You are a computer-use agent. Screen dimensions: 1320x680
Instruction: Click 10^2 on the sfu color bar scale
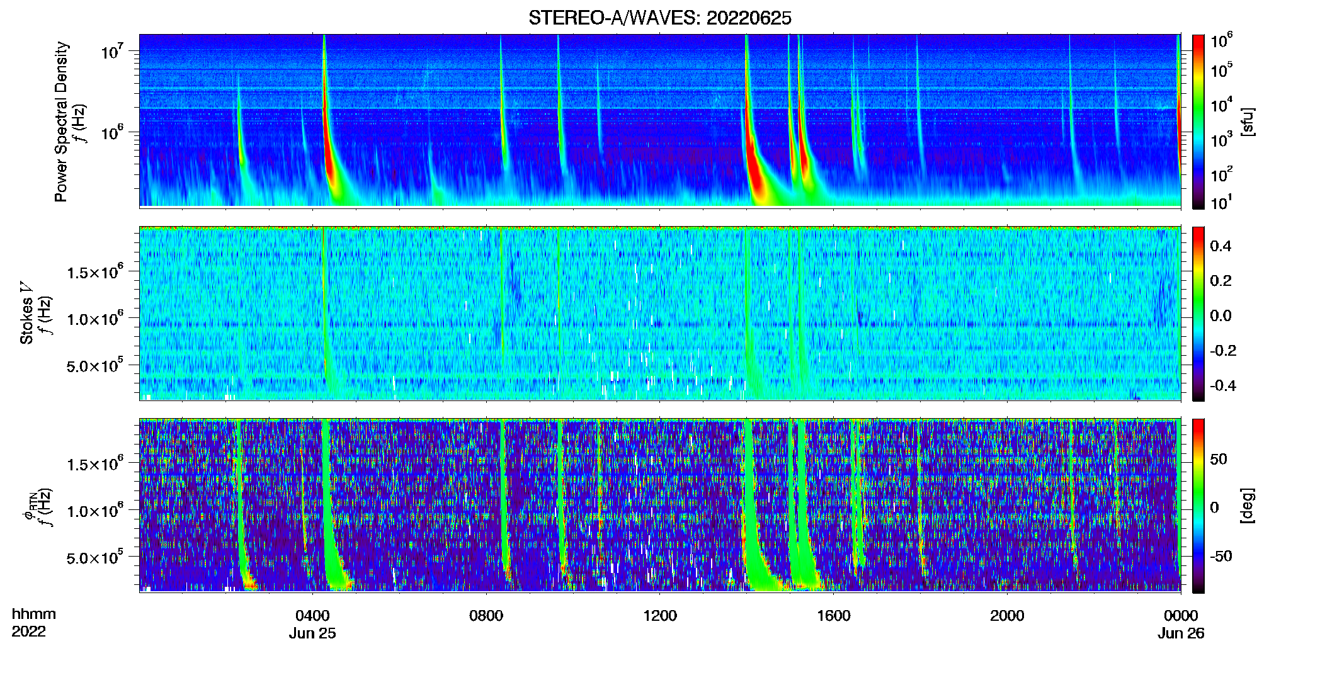(1222, 174)
